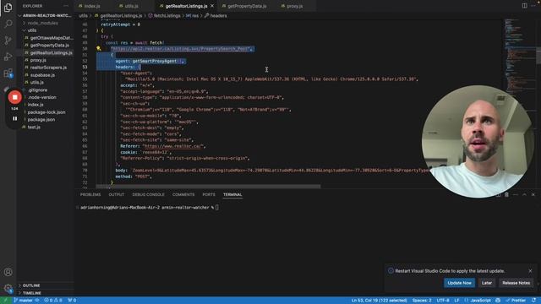Open package-lock.json in explorer
This screenshot has height=304, width=541.
point(46,112)
